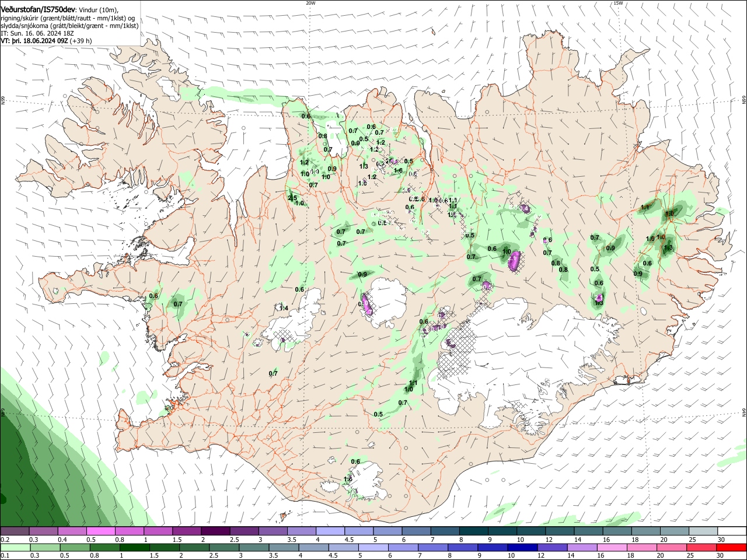This screenshot has width=747, height=560.
Task: Select the bright magenta swatch labelled 0.5, upper row
Action: [x=100, y=531]
